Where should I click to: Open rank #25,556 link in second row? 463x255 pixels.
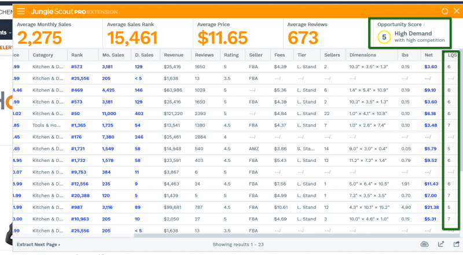(80, 78)
